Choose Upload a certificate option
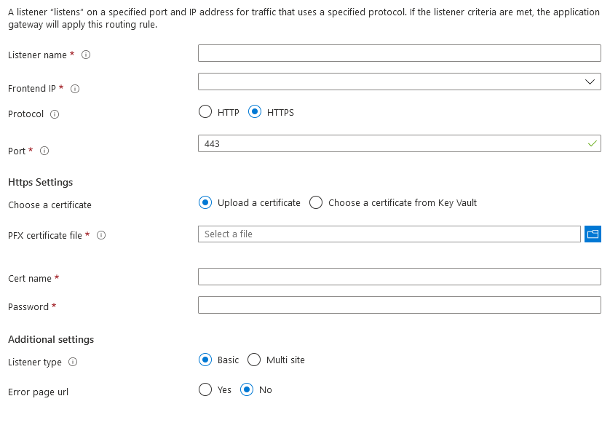 pos(205,203)
